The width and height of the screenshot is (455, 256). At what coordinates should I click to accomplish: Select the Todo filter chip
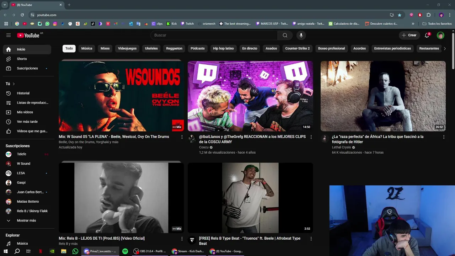[x=69, y=48]
